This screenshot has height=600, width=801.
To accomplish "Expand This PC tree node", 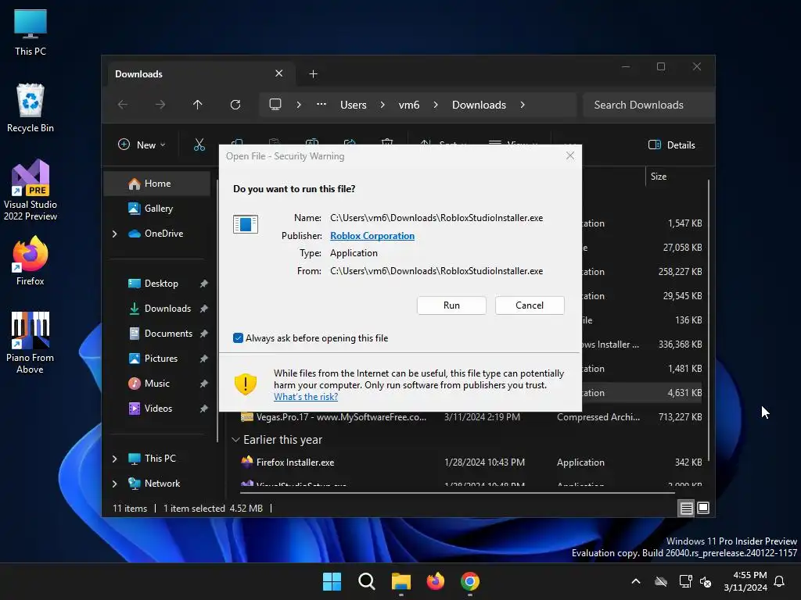I will tap(114, 459).
